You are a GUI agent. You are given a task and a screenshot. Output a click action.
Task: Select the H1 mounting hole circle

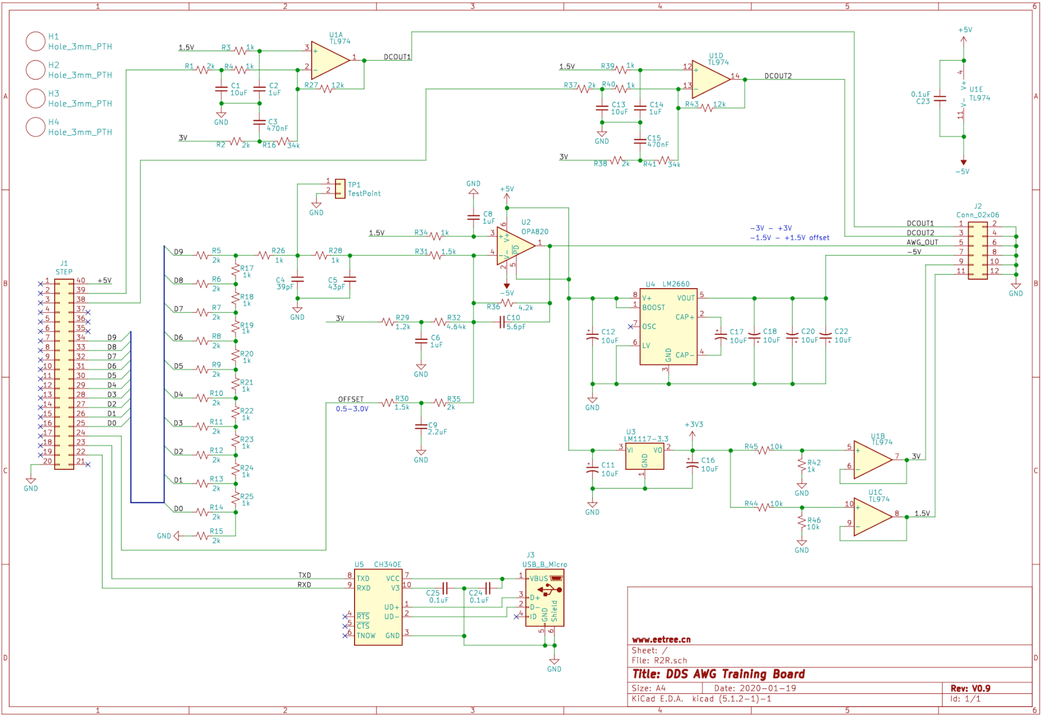[x=36, y=41]
